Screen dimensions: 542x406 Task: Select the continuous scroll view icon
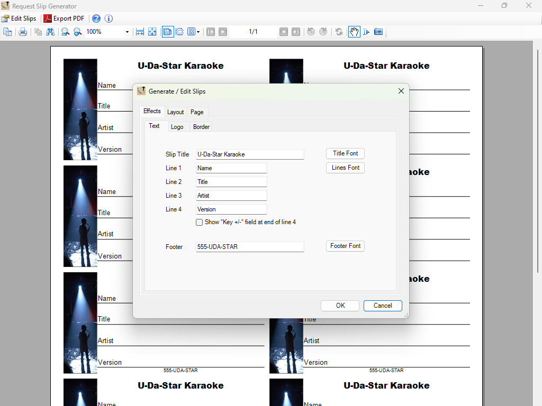point(180,32)
